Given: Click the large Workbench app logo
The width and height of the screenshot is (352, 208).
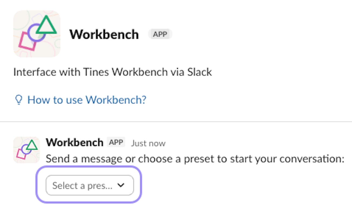Looking at the screenshot, I should pyautogui.click(x=37, y=34).
